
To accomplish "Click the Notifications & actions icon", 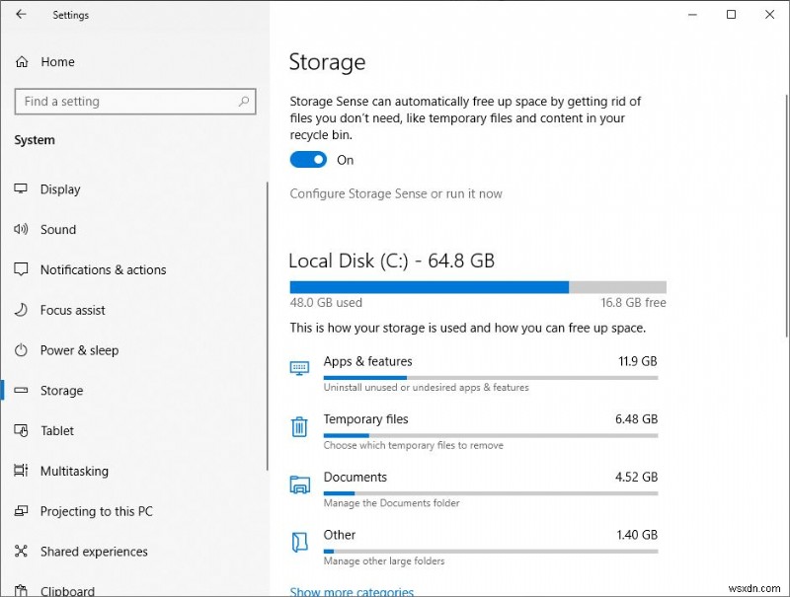I will click(21, 269).
